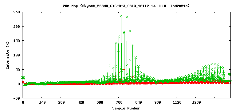Screen dimensions: 236x111
Task: Select the 560 sample number tick label
Action: [100, 103]
